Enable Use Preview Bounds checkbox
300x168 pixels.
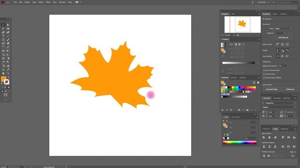point(264,70)
